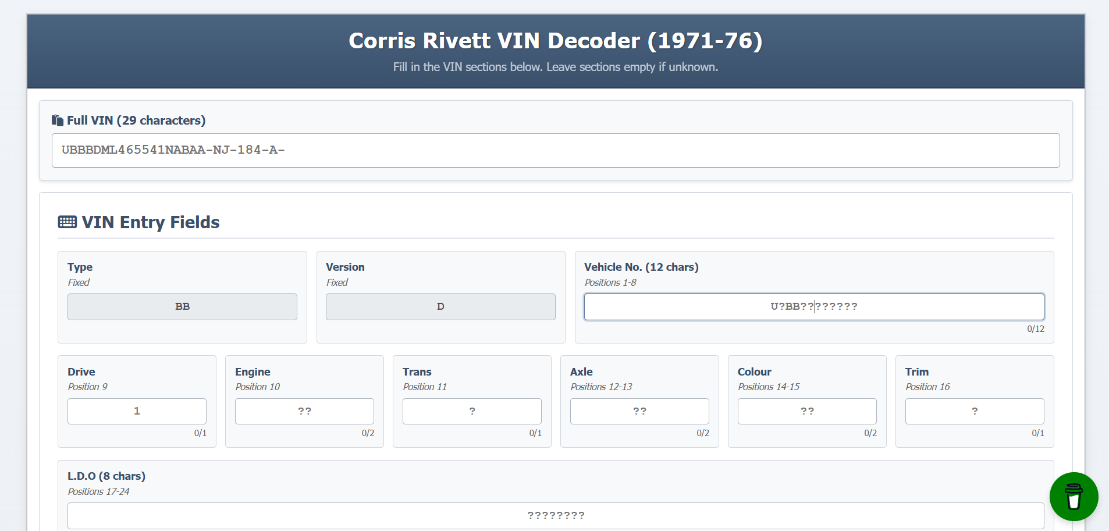This screenshot has height=531, width=1109.
Task: Click the Vehicle No. (12 chars) label
Action: 641,267
